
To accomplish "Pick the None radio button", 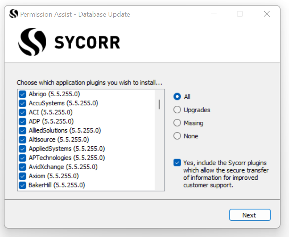I will coord(177,136).
